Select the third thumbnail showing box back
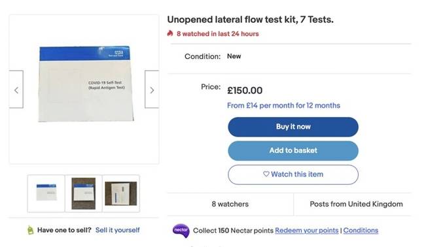 pyautogui.click(x=121, y=193)
